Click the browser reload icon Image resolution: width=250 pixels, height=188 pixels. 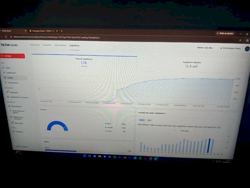point(6,37)
